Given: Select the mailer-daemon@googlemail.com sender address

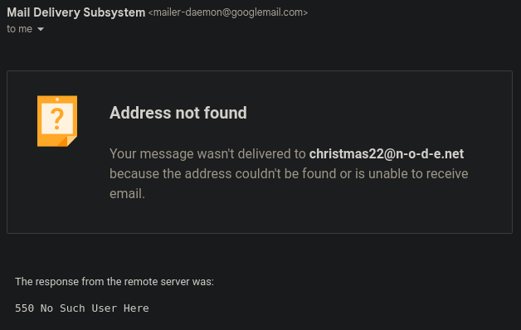Looking at the screenshot, I should [x=228, y=12].
